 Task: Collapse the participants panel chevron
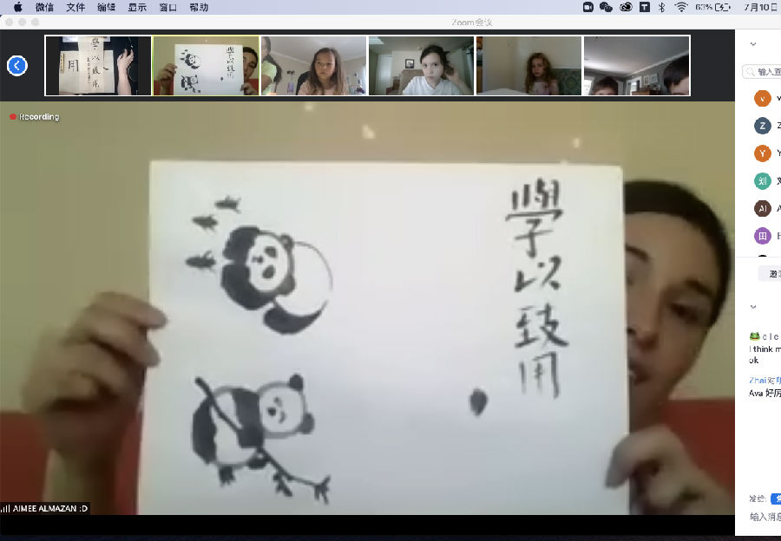tap(752, 43)
